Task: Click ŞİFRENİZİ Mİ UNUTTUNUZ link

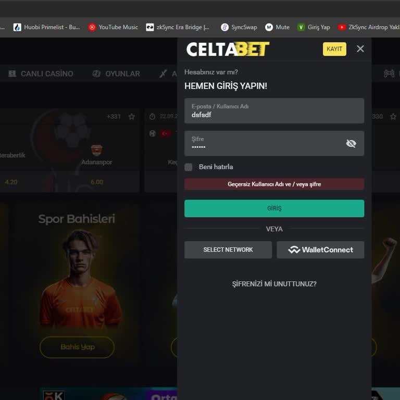Action: coord(274,284)
